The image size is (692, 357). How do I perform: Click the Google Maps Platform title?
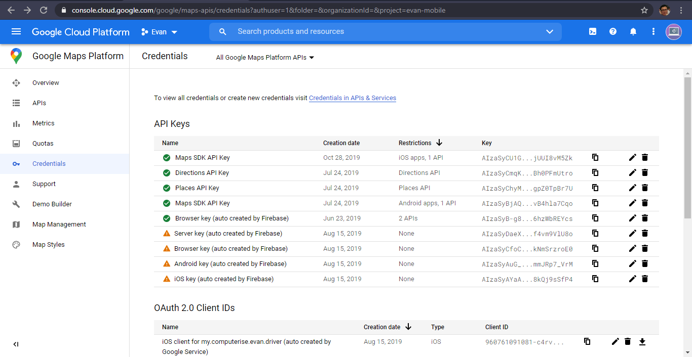click(78, 56)
